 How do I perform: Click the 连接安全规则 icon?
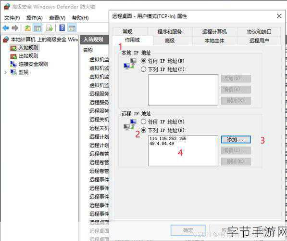tap(13, 64)
